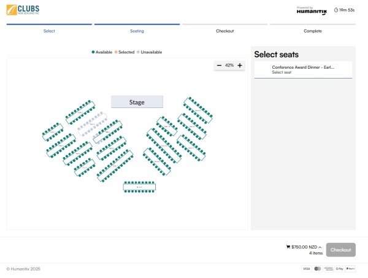Viewport: 368px width, 278px height.
Task: Click the Unavailable legend dot
Action: point(139,52)
